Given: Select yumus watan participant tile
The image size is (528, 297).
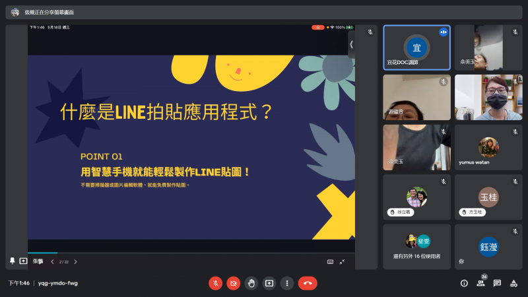Looking at the screenshot, I should click(488, 147).
